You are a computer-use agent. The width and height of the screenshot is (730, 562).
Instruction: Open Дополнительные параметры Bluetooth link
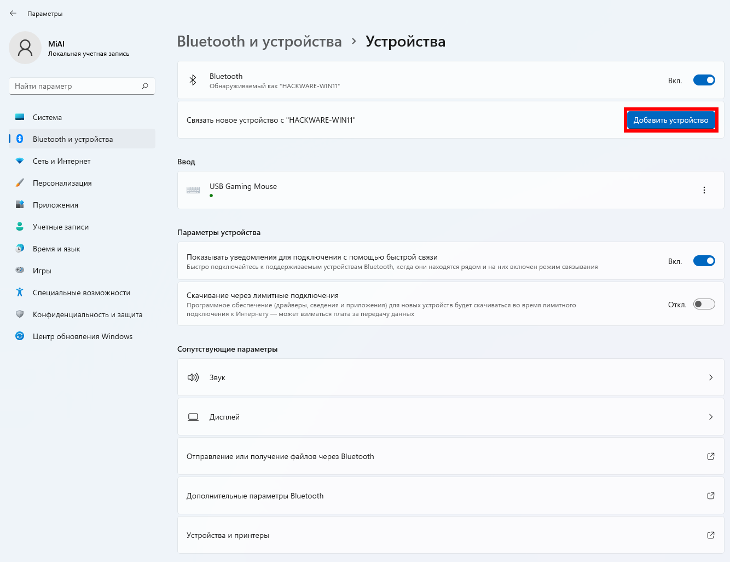click(451, 496)
